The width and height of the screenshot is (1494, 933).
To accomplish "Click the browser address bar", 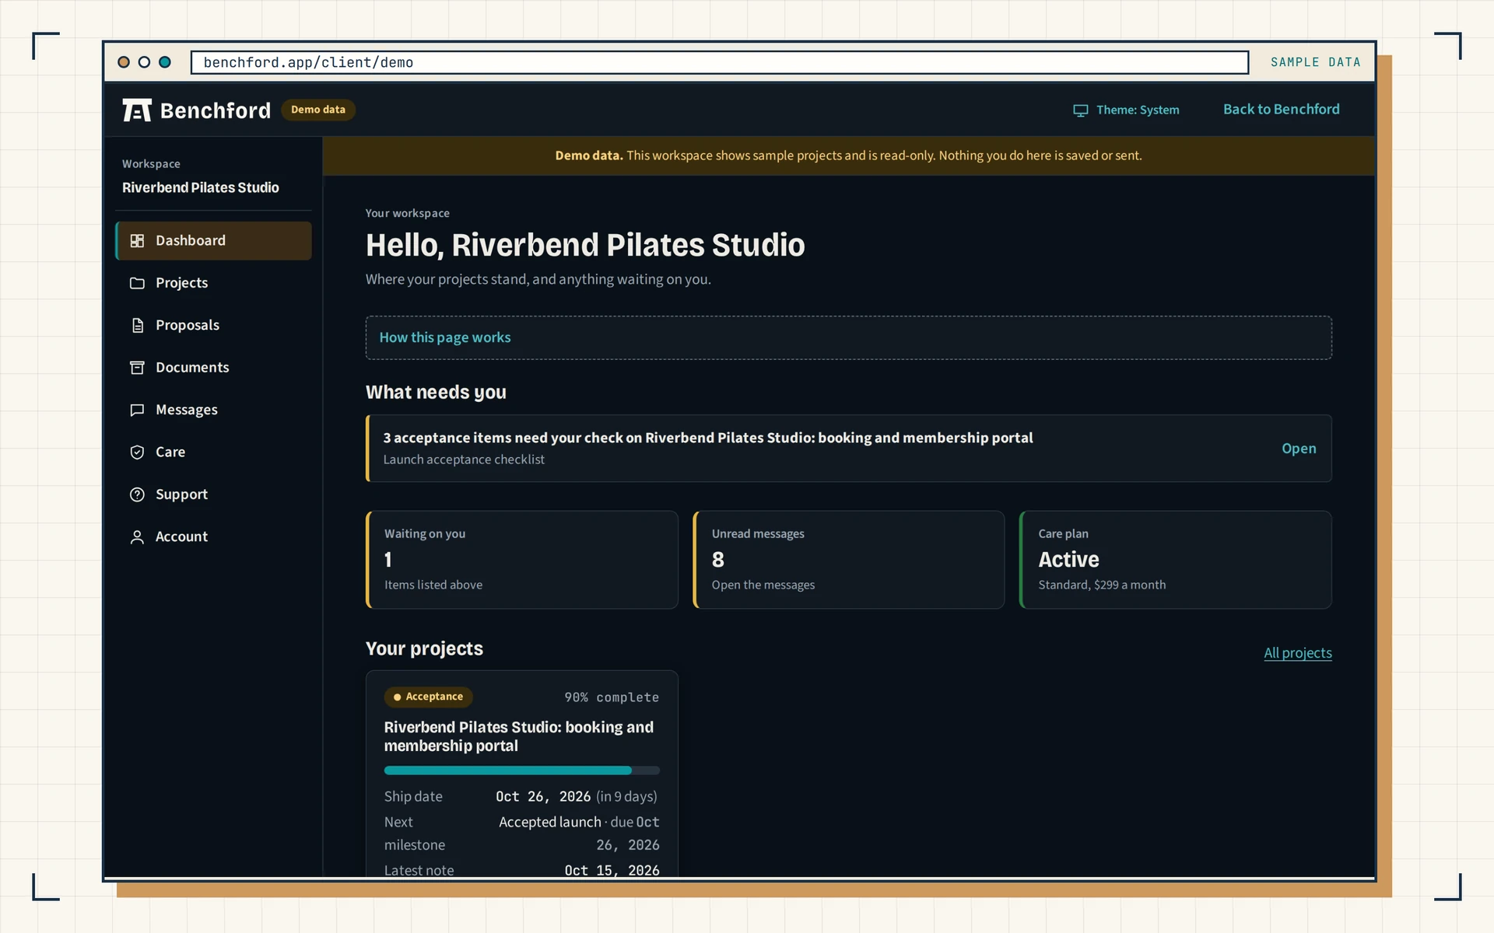I will [720, 62].
